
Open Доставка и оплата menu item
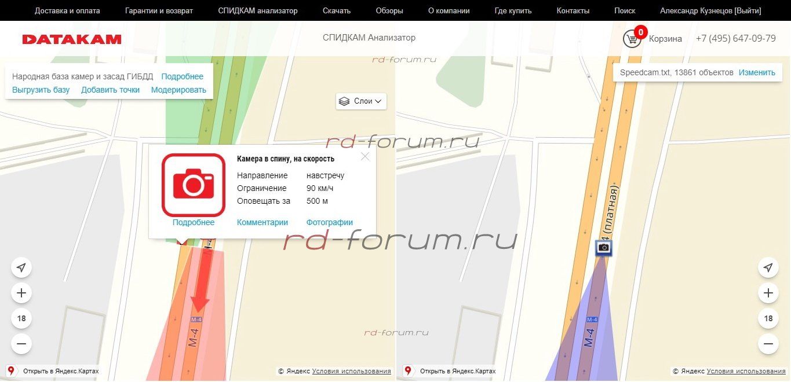[67, 10]
